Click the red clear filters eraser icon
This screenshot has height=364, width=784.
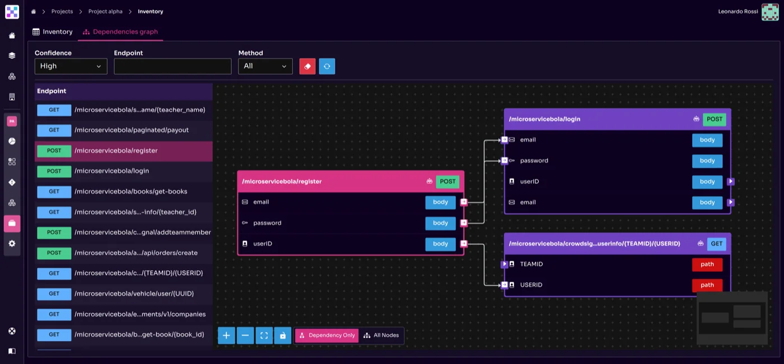pyautogui.click(x=307, y=66)
